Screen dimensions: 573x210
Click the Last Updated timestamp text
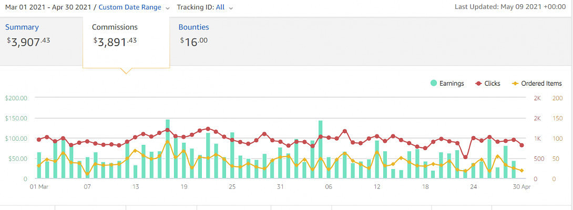coord(511,6)
